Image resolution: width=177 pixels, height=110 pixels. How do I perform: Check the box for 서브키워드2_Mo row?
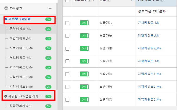67,49
